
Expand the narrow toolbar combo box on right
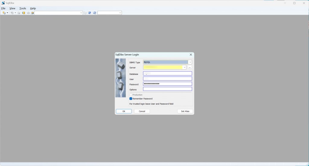(x=120, y=13)
